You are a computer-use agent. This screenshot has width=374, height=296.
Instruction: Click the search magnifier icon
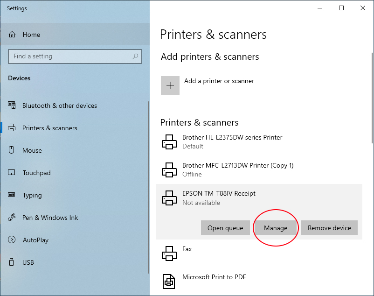click(x=135, y=56)
